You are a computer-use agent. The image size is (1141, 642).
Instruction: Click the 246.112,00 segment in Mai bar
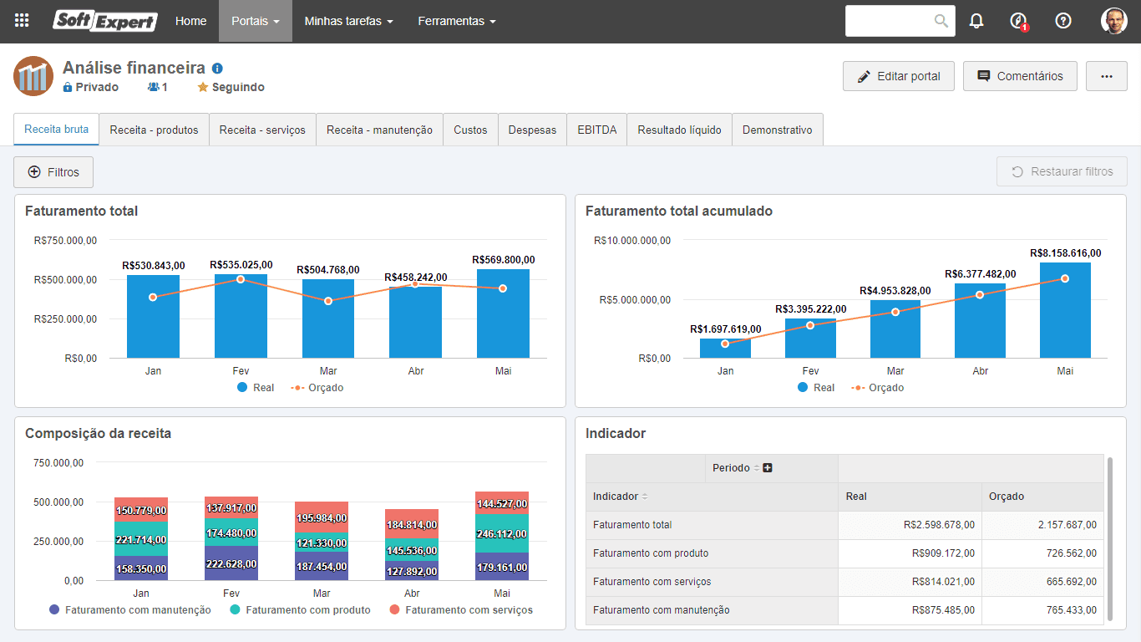(502, 533)
